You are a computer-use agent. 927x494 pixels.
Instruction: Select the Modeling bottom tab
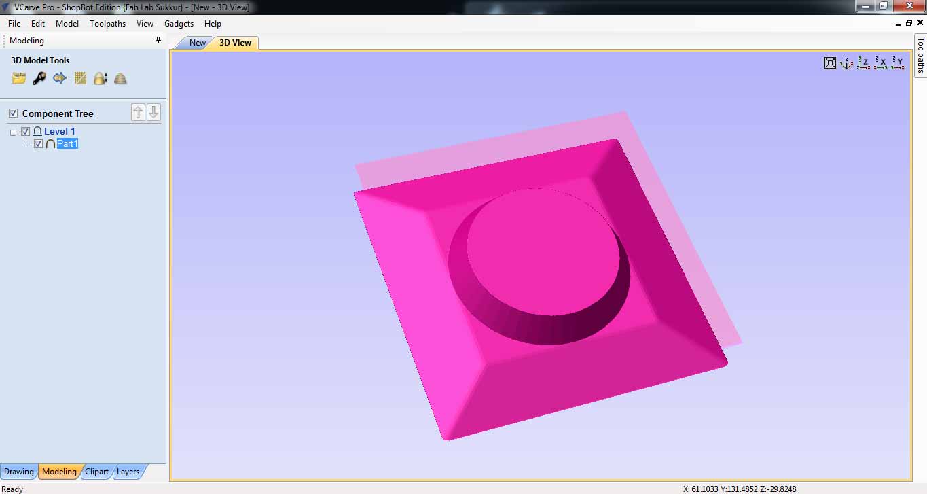(59, 472)
